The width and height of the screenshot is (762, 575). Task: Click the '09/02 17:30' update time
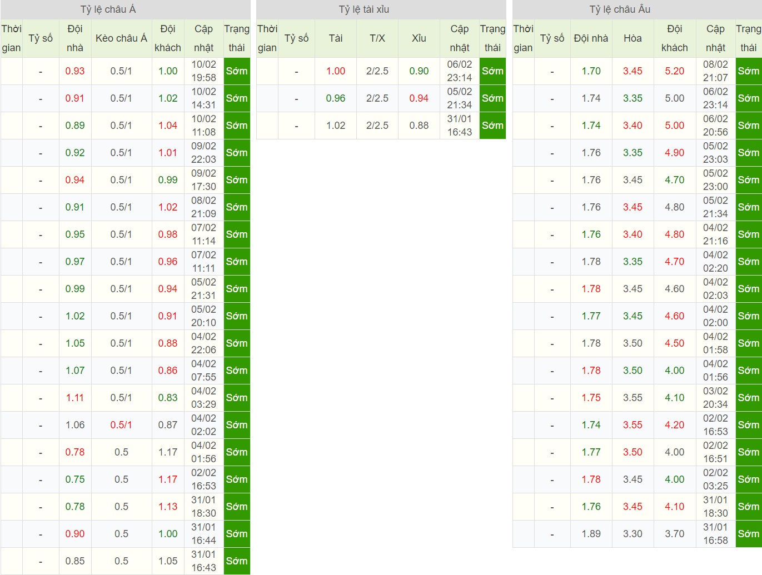(203, 180)
